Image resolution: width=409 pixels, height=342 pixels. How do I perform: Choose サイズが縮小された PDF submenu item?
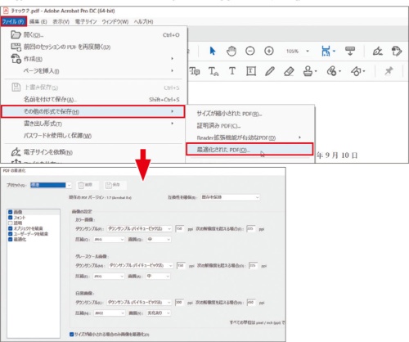[249, 114]
